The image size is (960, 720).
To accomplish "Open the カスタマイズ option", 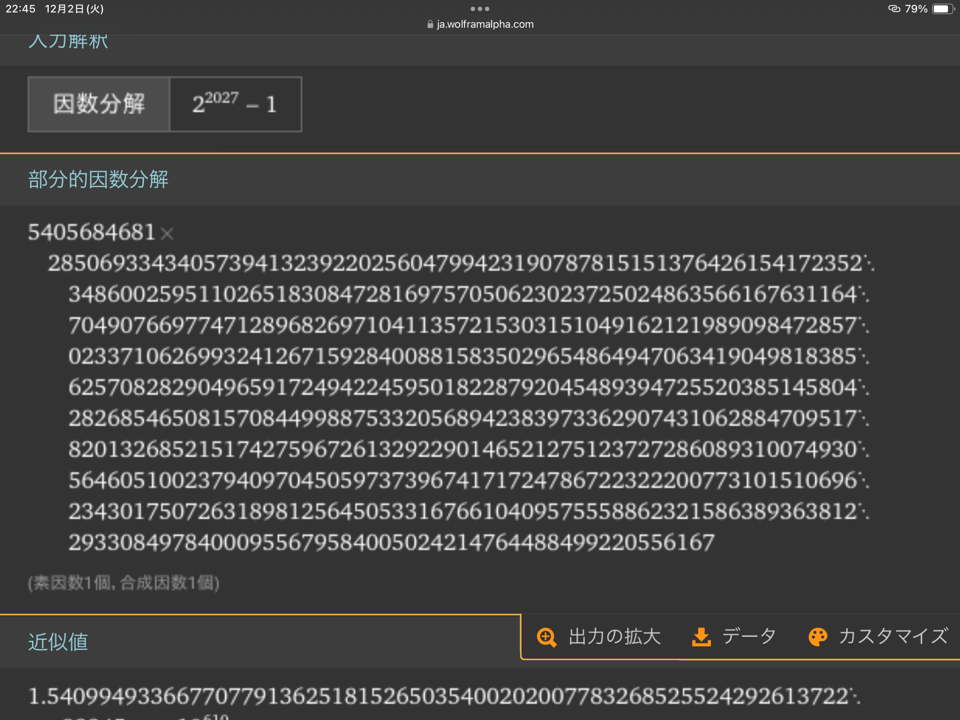I will (x=893, y=636).
